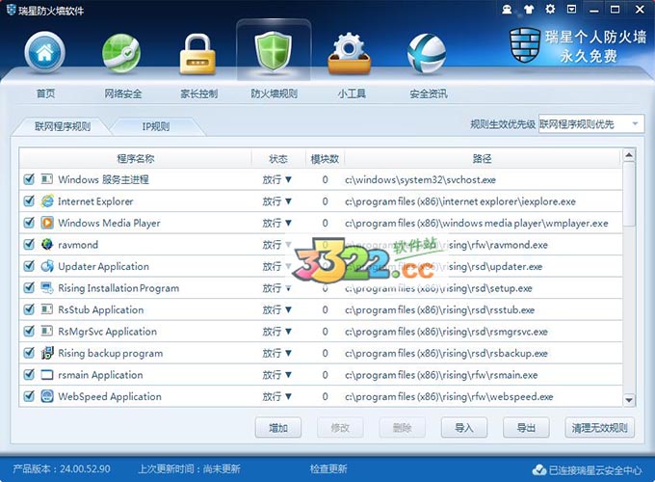Switch to the 联网程序规则 tab
The image size is (655, 482).
click(x=63, y=126)
